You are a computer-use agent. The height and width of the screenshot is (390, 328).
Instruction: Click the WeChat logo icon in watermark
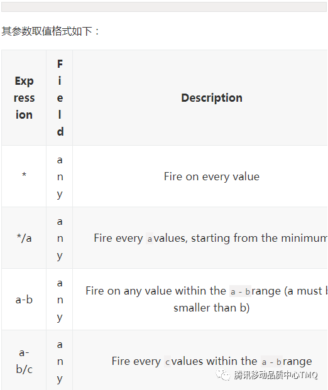(222, 375)
